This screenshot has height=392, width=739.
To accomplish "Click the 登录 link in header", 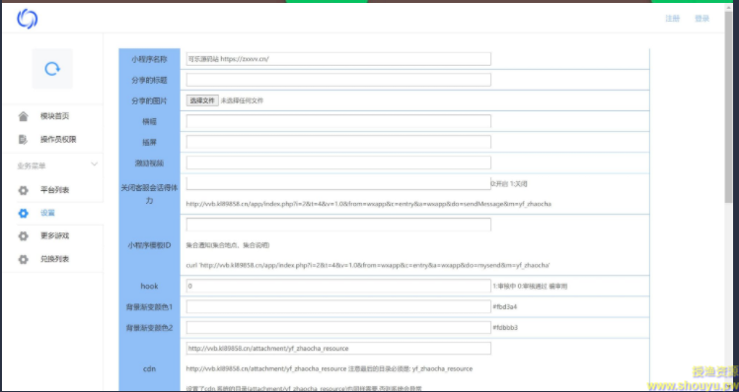I will pos(702,19).
